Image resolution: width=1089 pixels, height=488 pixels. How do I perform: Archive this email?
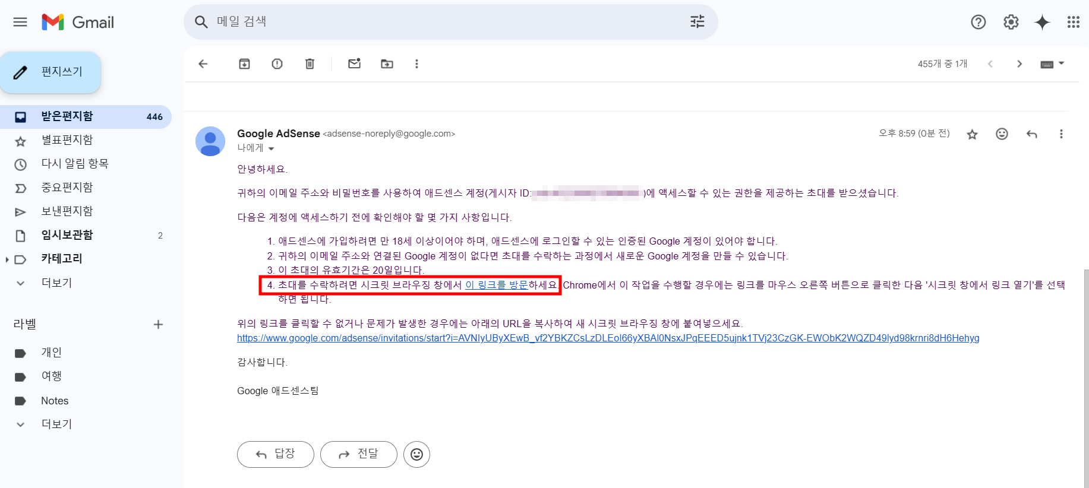244,64
